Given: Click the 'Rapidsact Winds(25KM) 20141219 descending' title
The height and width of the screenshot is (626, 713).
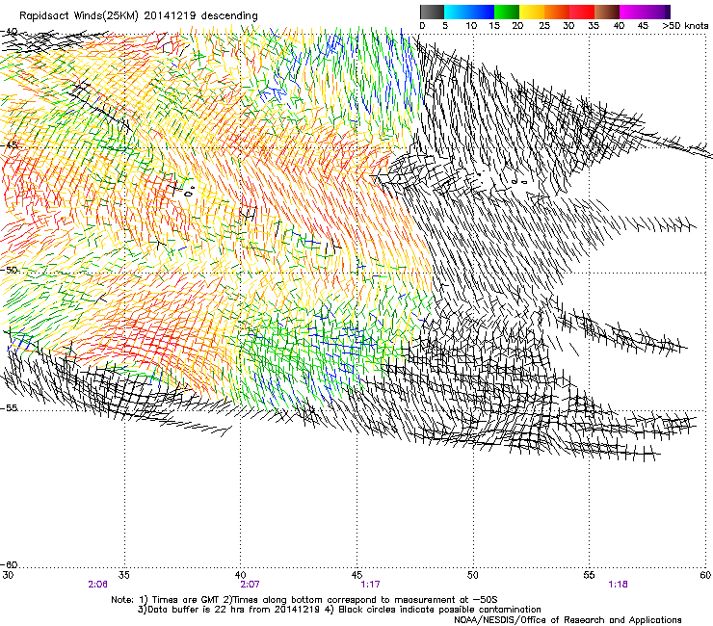Looking at the screenshot, I should pyautogui.click(x=138, y=16).
